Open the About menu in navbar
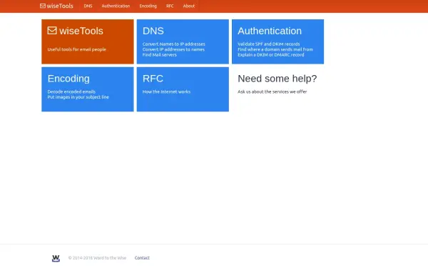 coord(189,6)
